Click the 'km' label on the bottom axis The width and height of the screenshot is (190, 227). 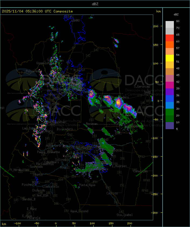4,224
